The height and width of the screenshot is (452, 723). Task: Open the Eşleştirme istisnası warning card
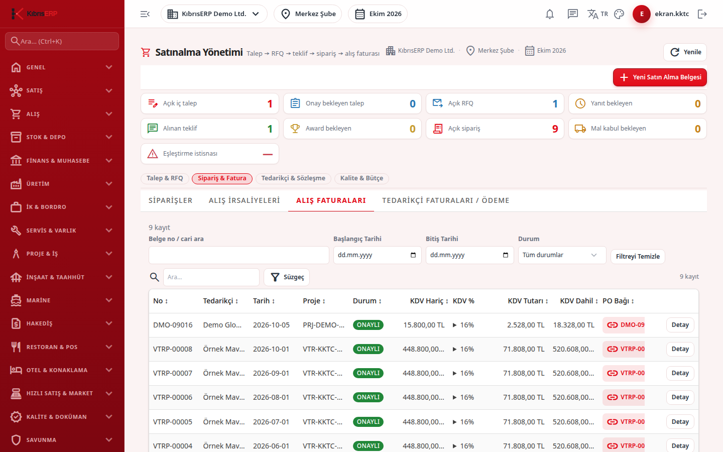(x=210, y=154)
